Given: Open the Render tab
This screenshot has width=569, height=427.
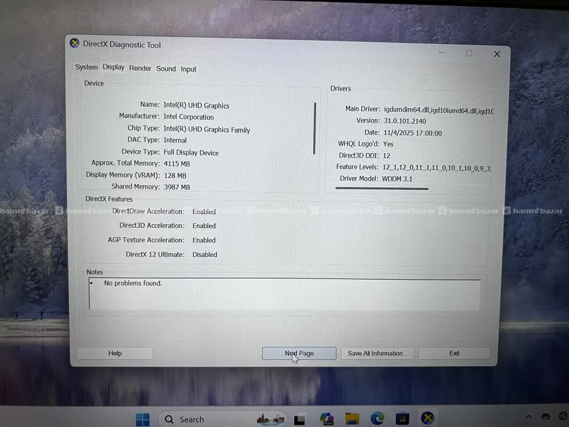Looking at the screenshot, I should [x=140, y=68].
